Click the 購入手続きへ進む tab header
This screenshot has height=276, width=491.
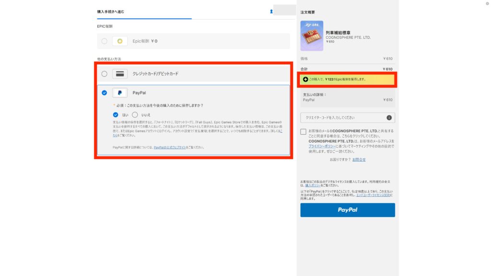(x=111, y=12)
